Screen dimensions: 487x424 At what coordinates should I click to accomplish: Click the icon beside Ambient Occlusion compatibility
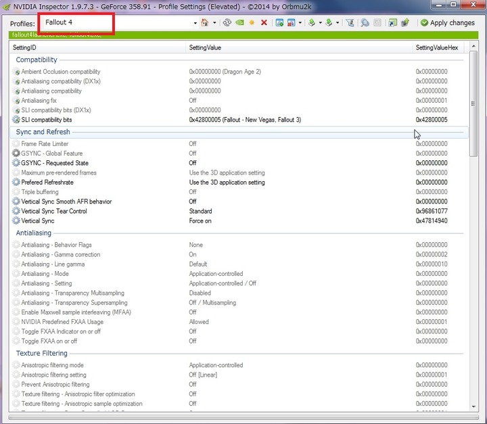[x=16, y=72]
